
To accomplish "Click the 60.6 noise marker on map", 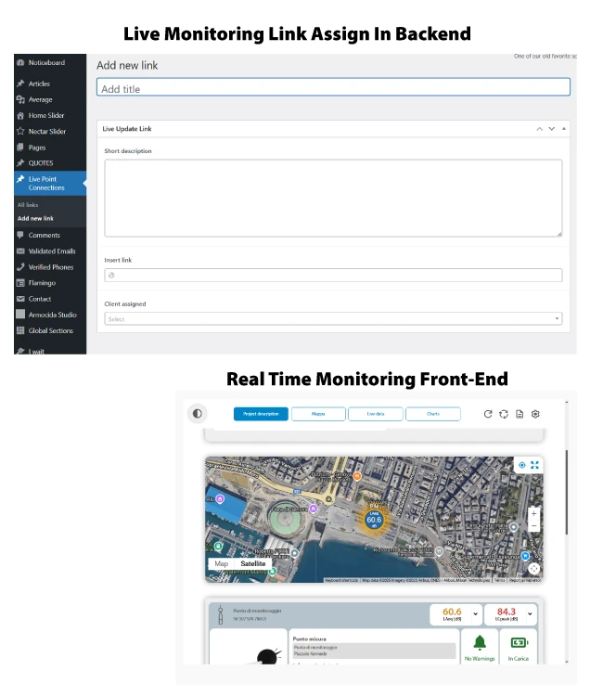I will (x=374, y=520).
